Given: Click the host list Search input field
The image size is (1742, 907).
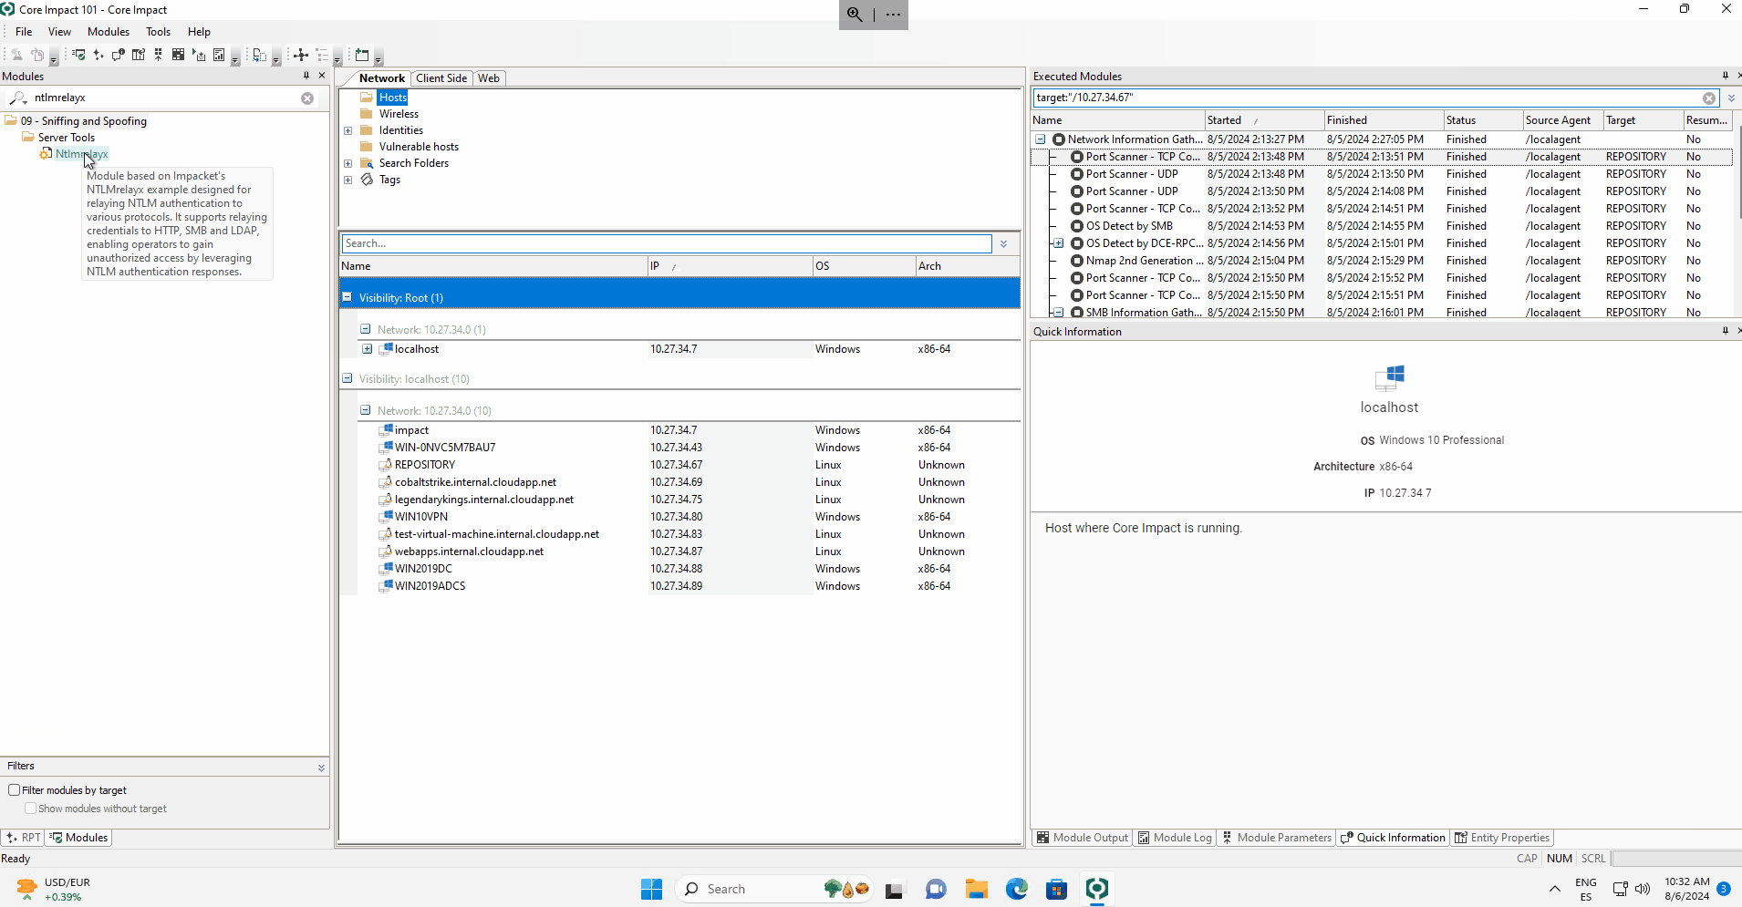Looking at the screenshot, I should tap(667, 243).
